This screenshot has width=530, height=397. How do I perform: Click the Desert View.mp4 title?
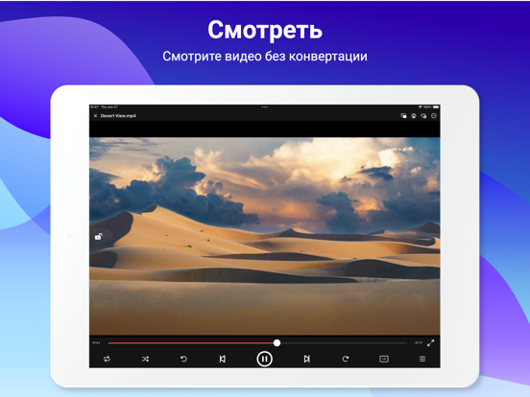pos(118,116)
